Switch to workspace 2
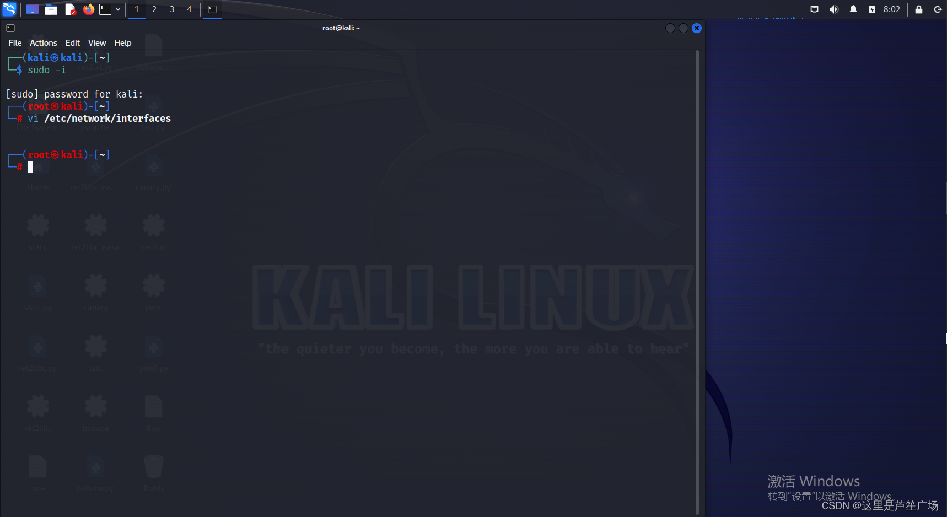This screenshot has height=517, width=947. coord(154,9)
